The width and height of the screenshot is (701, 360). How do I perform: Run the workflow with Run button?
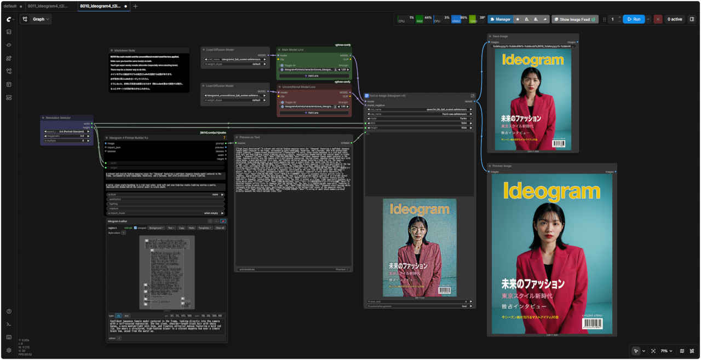pos(634,19)
